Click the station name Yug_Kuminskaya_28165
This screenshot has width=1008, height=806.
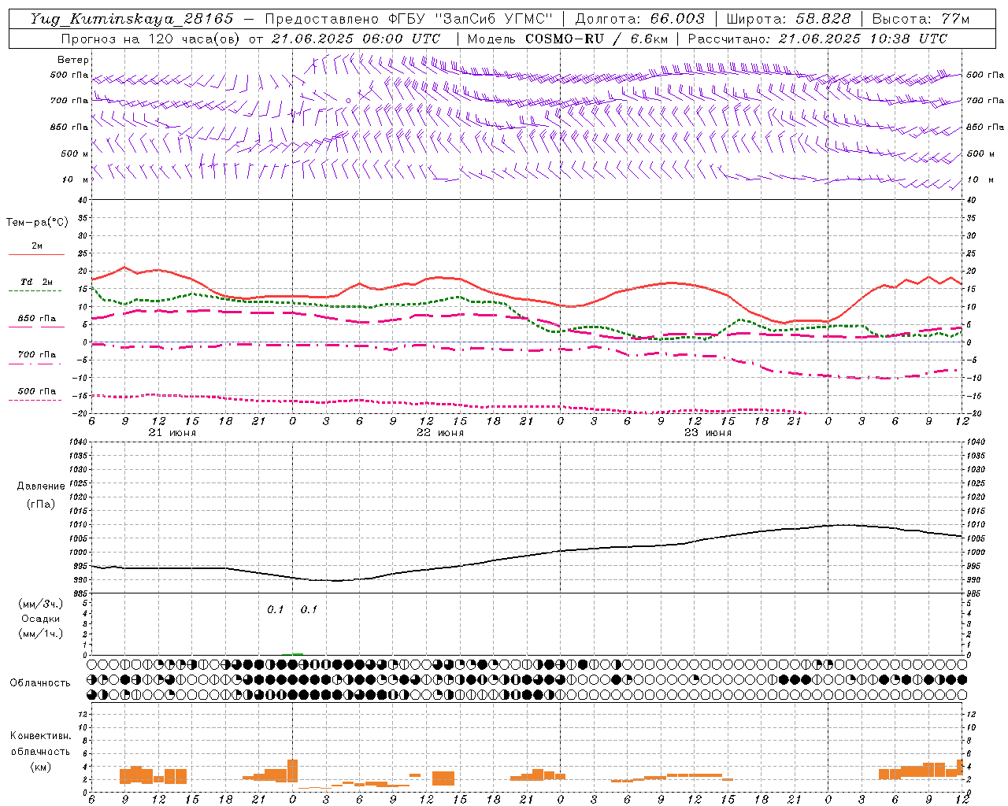pos(132,19)
